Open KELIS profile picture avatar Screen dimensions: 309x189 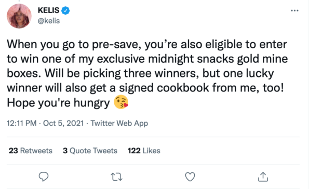pos(19,16)
